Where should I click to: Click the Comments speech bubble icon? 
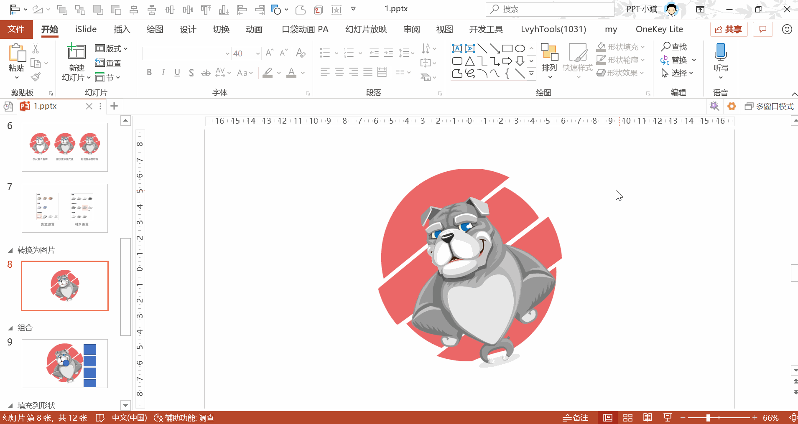click(763, 29)
